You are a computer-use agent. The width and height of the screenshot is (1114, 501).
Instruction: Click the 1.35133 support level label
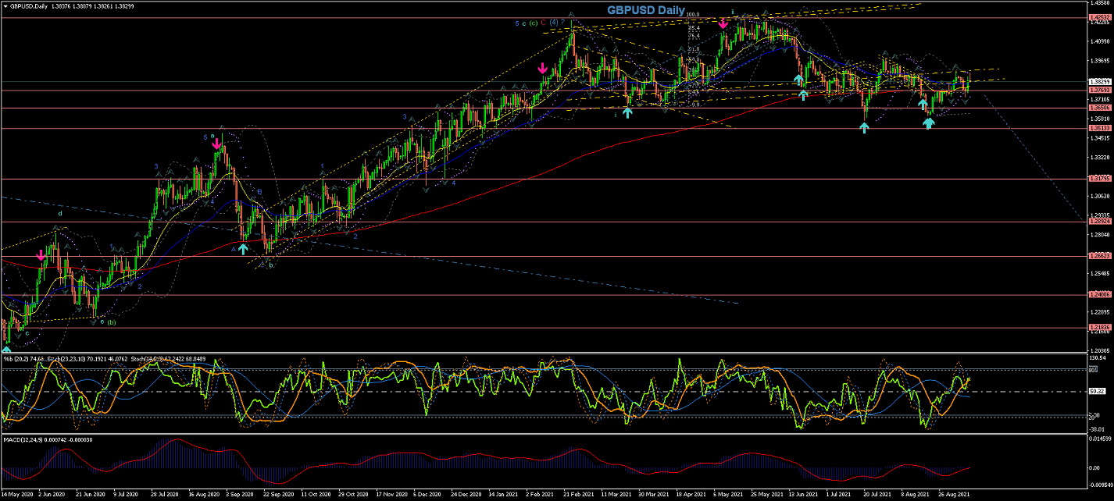click(x=1098, y=128)
